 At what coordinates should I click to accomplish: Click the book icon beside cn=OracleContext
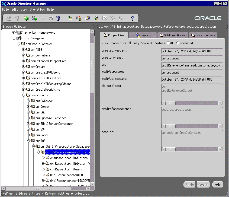(x=23, y=44)
